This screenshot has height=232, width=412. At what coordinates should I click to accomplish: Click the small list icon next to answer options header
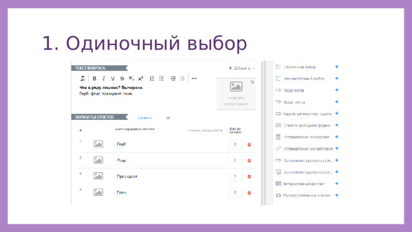[x=168, y=118]
